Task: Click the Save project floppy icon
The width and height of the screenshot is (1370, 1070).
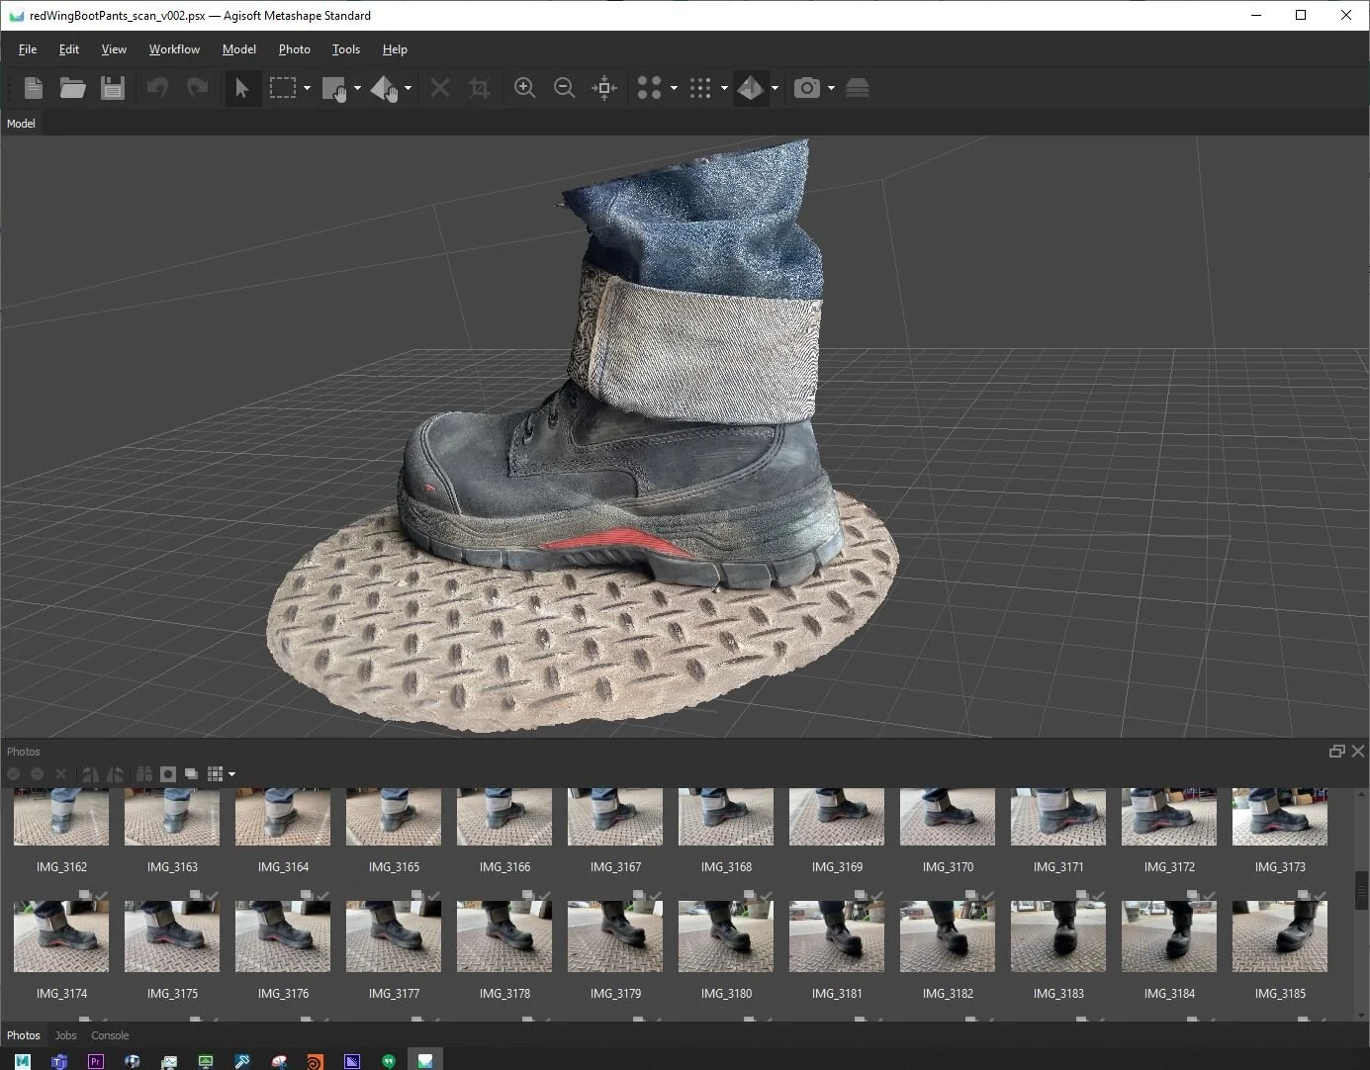Action: click(x=113, y=88)
